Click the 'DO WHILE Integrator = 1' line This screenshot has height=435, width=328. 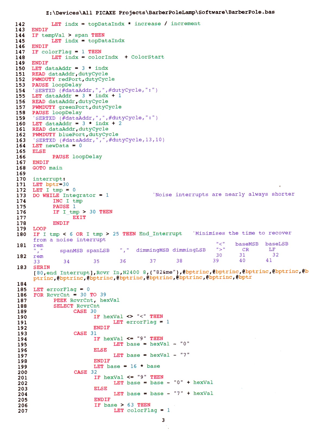(x=71, y=195)
